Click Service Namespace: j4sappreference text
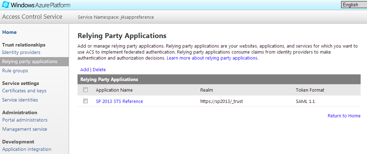Viewport: 367px width, 154px height. 116,17
